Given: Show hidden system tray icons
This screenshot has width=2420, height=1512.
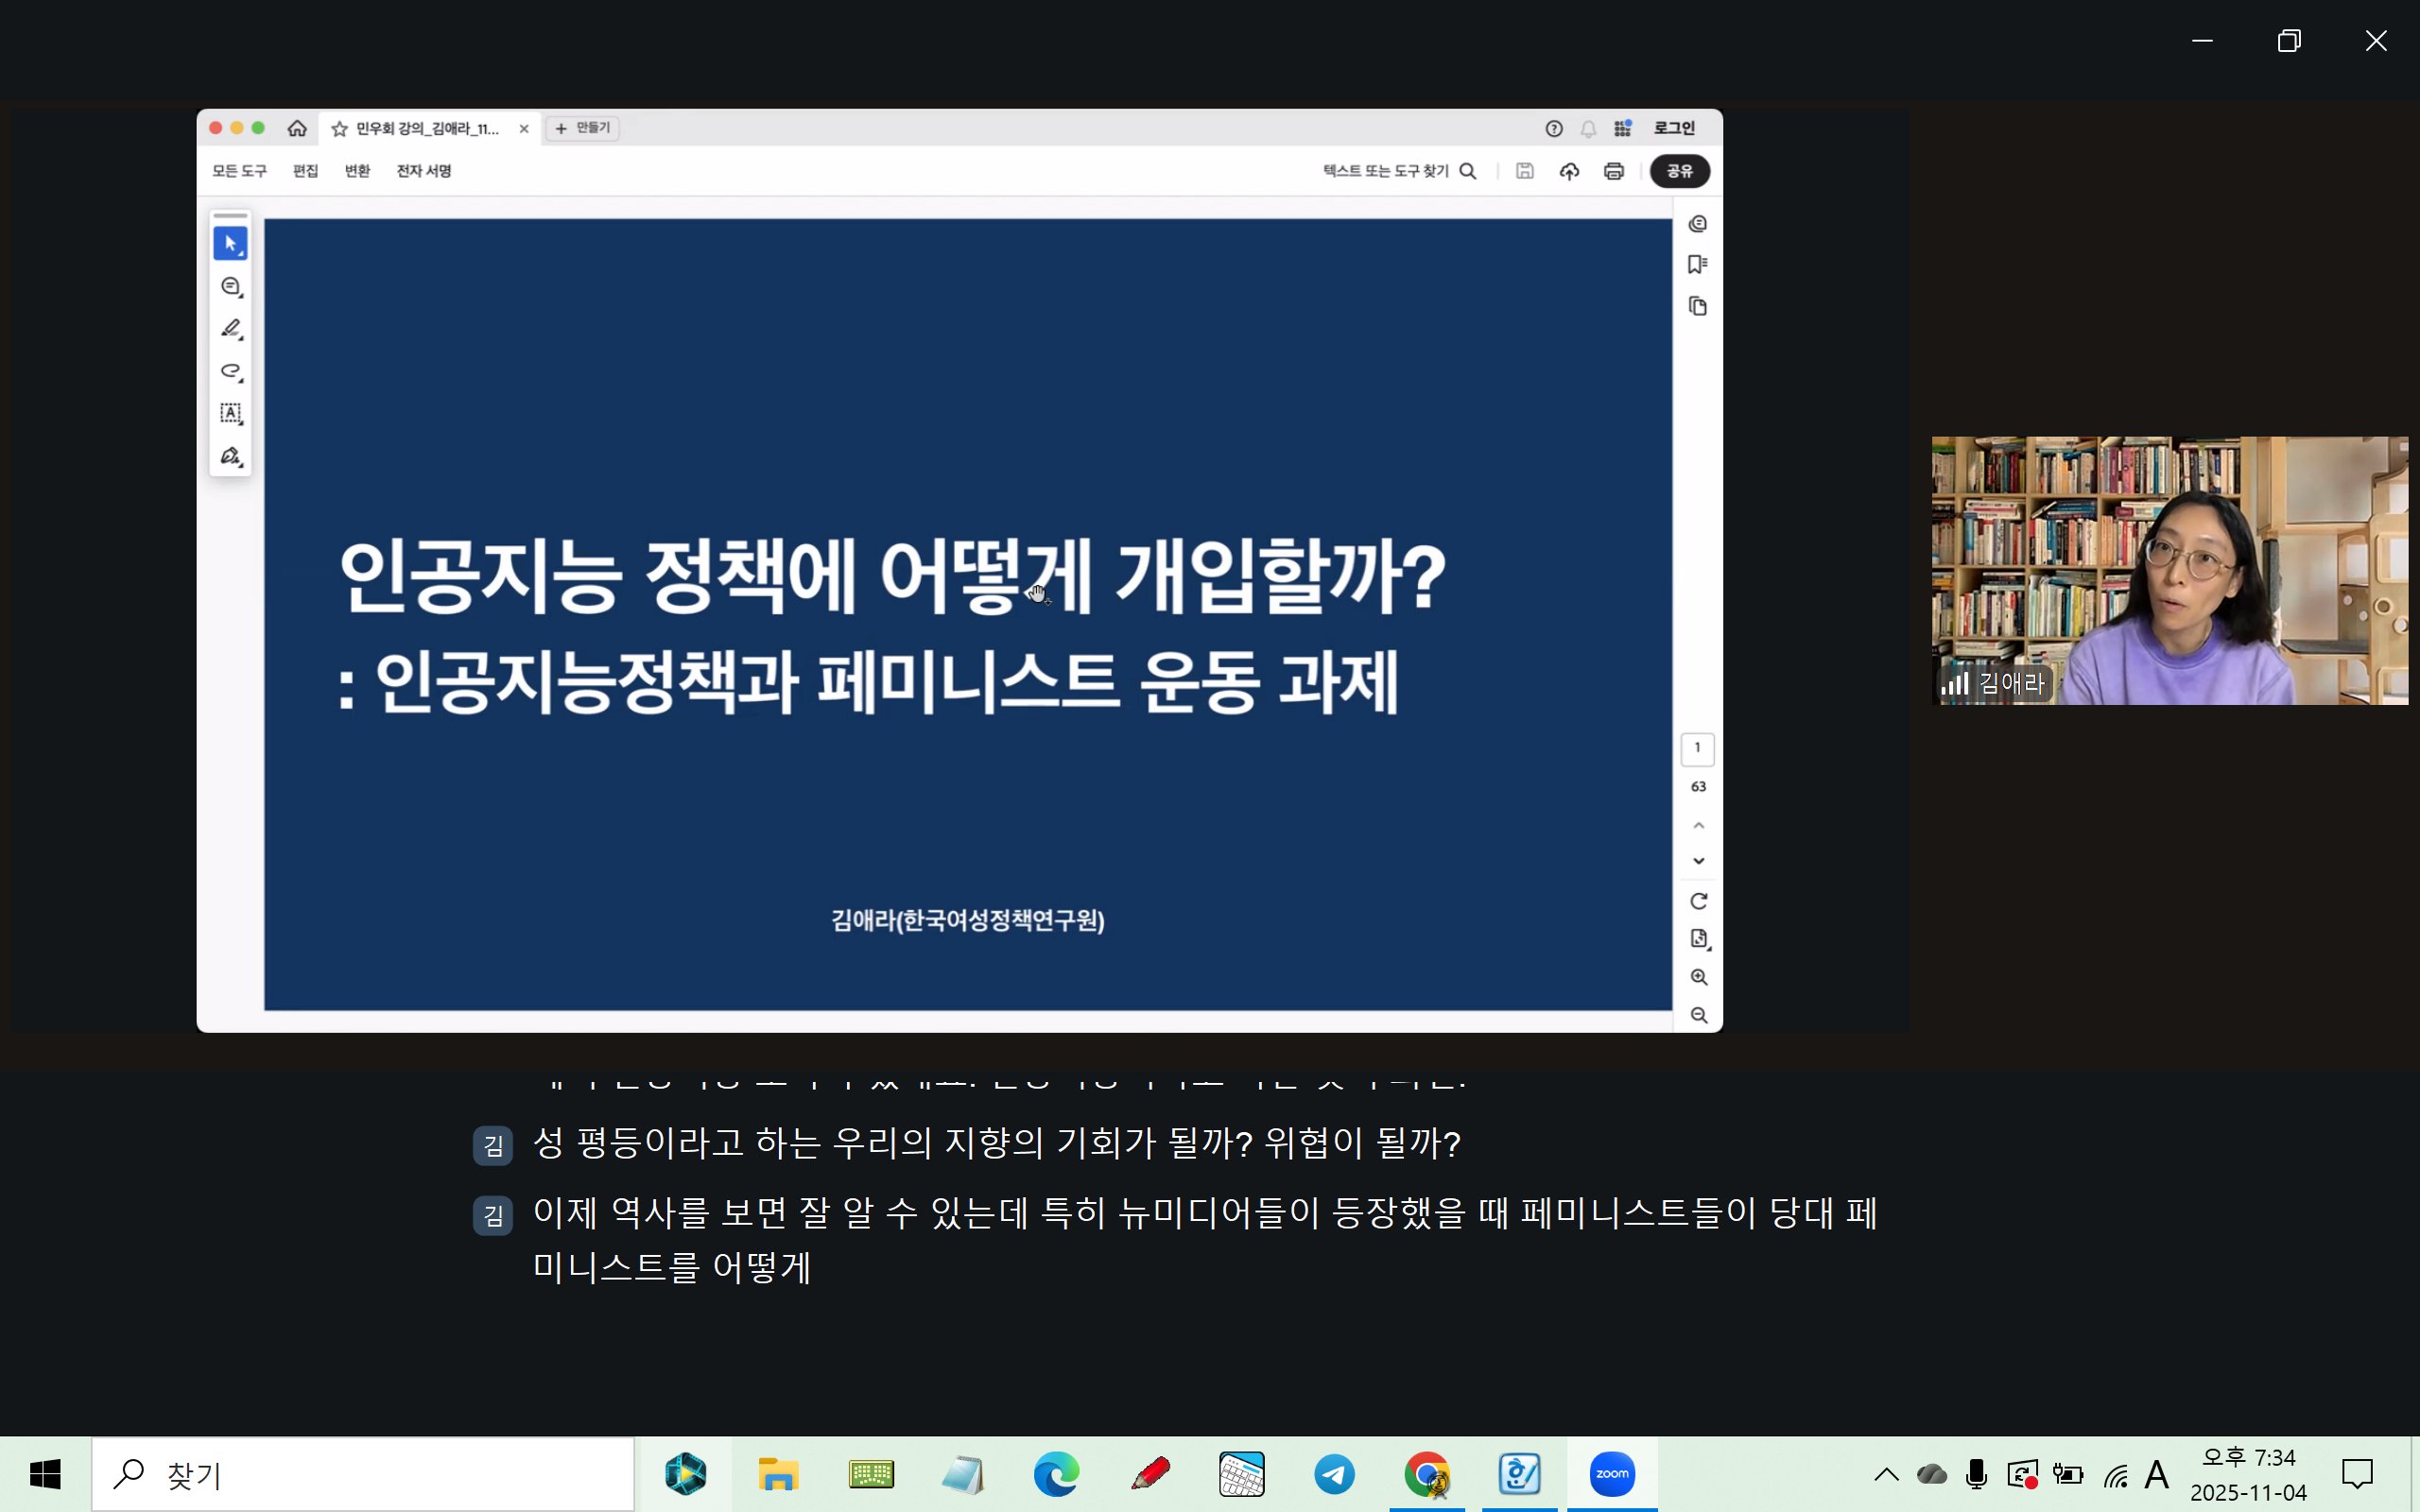Looking at the screenshot, I should tap(1886, 1474).
